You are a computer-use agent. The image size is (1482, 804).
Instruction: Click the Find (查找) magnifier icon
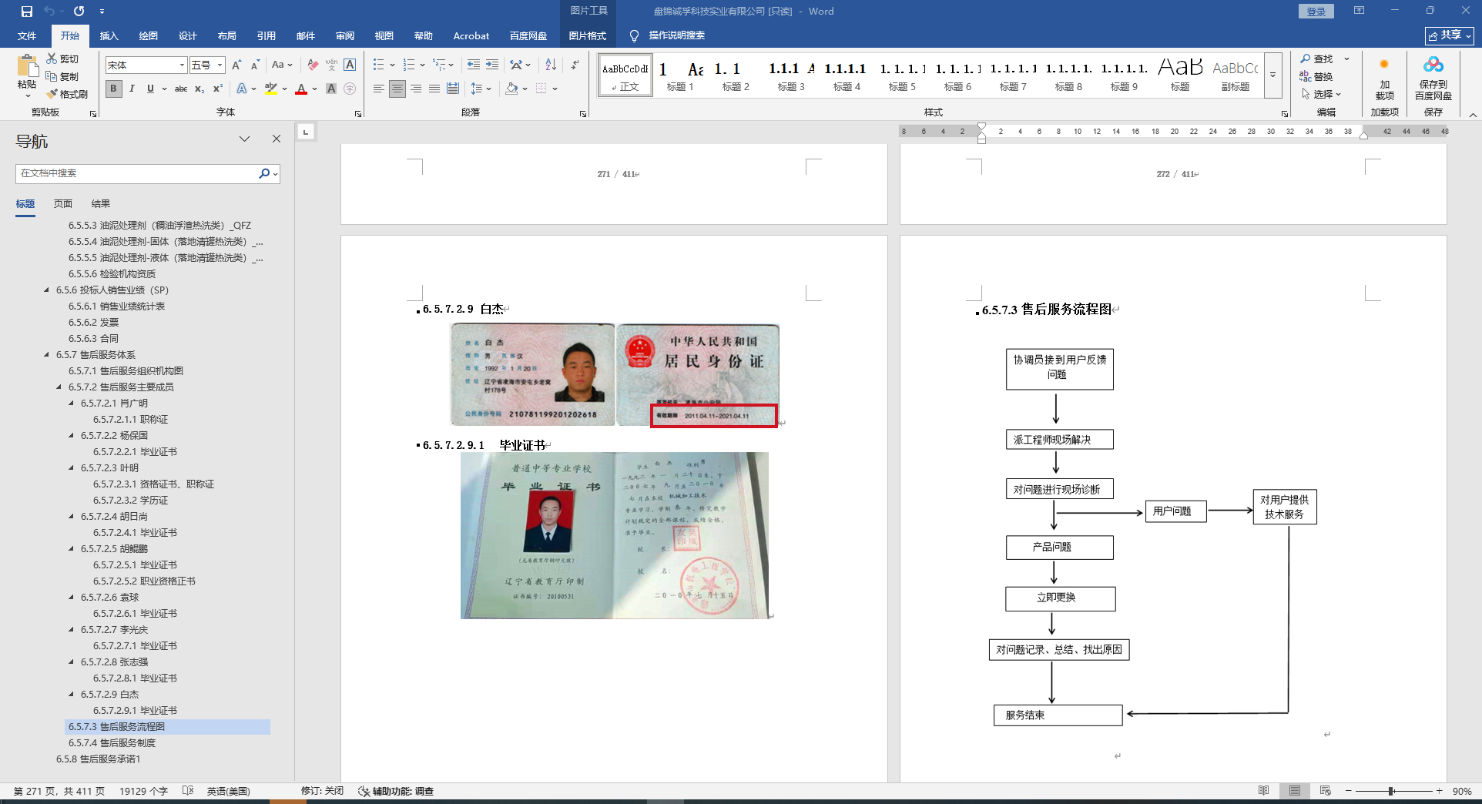pyautogui.click(x=1306, y=59)
